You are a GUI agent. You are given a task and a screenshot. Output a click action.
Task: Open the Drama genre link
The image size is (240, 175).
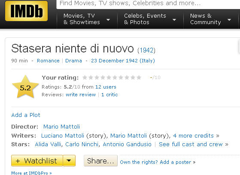(x=73, y=61)
